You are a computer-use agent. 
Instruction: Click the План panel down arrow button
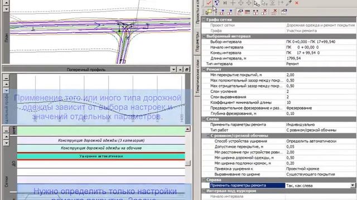click(x=6, y=9)
